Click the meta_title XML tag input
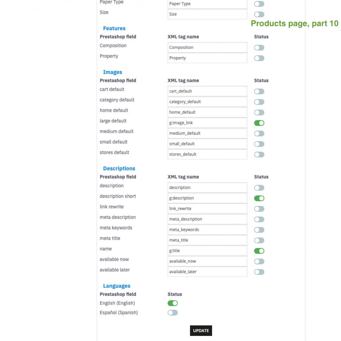The image size is (341, 341). (207, 240)
